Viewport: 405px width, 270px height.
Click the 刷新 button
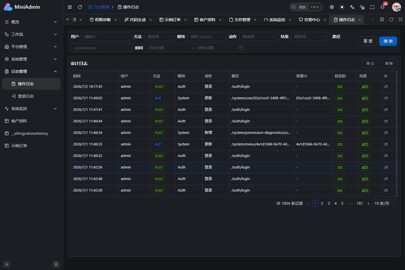coord(389,63)
